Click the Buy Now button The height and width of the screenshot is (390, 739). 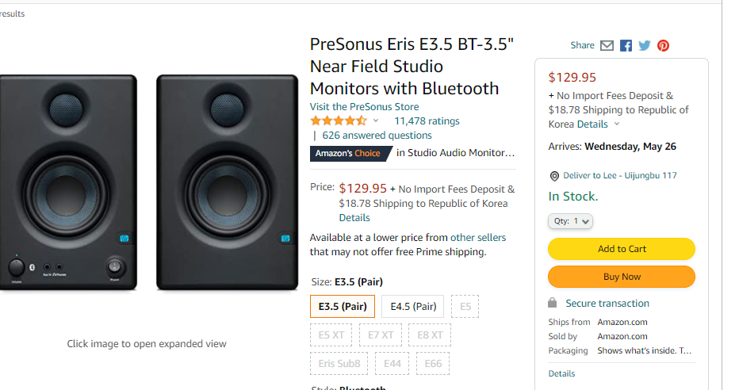coord(621,277)
